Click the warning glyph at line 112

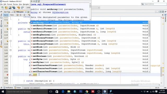pos(8,23)
